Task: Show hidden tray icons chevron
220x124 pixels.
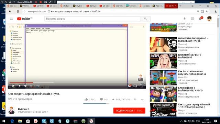Action: (x=181, y=121)
